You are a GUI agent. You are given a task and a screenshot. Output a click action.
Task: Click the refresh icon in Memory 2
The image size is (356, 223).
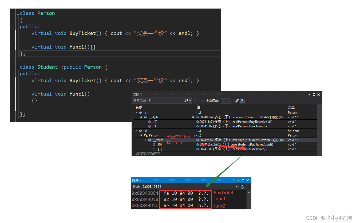pyautogui.click(x=242, y=187)
